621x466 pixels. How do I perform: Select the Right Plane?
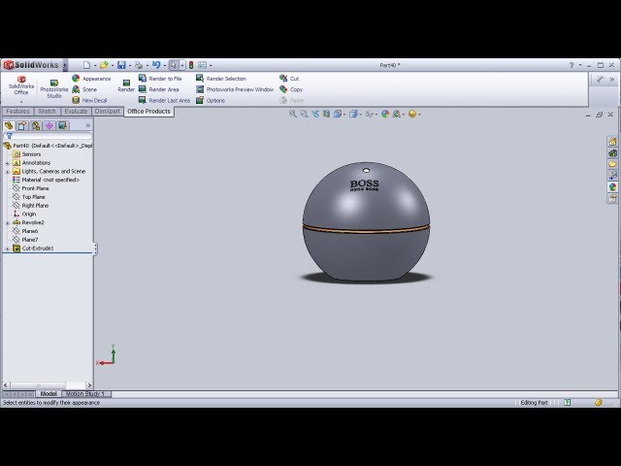30,206
